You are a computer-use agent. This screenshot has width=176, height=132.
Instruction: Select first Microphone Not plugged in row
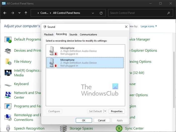(85, 51)
